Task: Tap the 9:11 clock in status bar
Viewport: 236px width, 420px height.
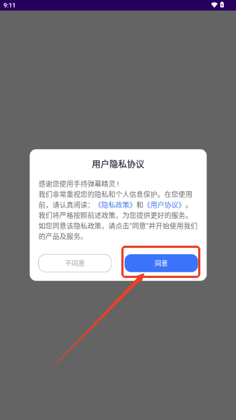Action: pos(9,5)
